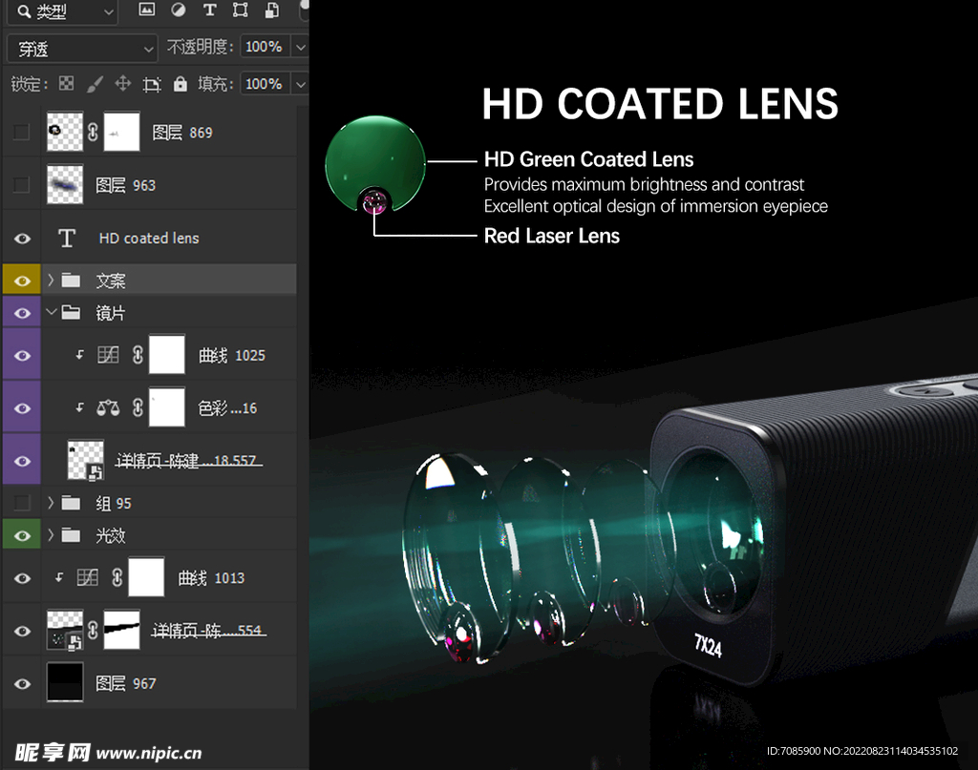Toggle visibility of the 光效 group
The image size is (978, 770).
click(22, 535)
